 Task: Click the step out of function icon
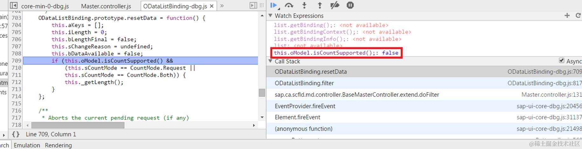320,5
